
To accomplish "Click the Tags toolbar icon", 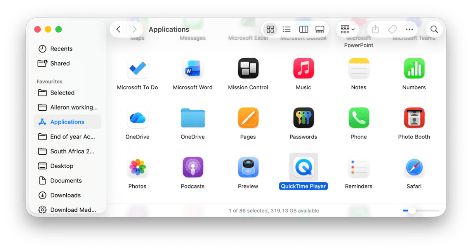I will coord(392,29).
